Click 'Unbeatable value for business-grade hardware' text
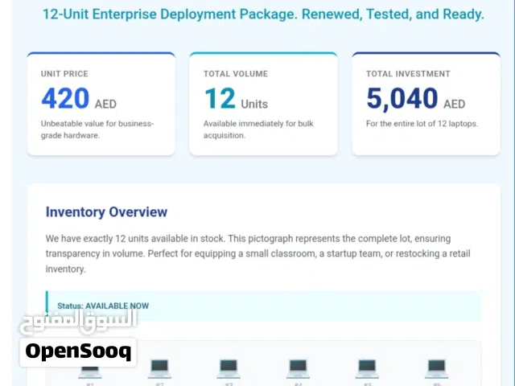515x386 pixels. pos(97,129)
